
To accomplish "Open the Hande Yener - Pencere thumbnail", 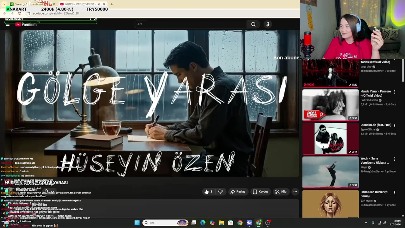I will (x=330, y=105).
